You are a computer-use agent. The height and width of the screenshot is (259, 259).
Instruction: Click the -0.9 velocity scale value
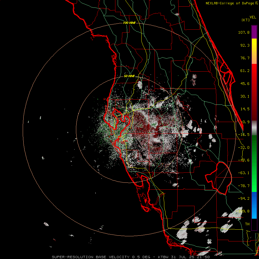tap(245, 122)
